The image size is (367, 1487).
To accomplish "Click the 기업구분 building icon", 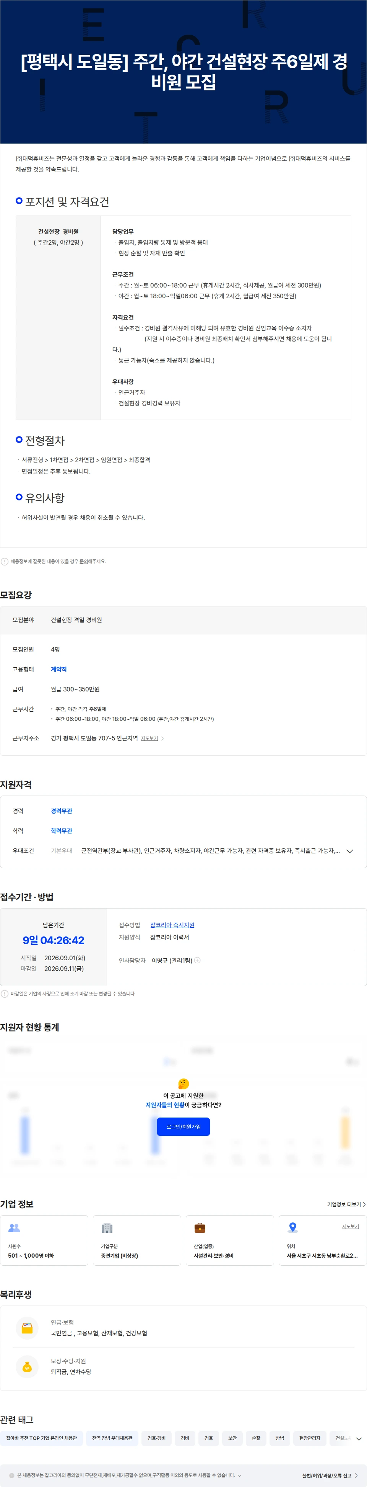I will pyautogui.click(x=107, y=1227).
